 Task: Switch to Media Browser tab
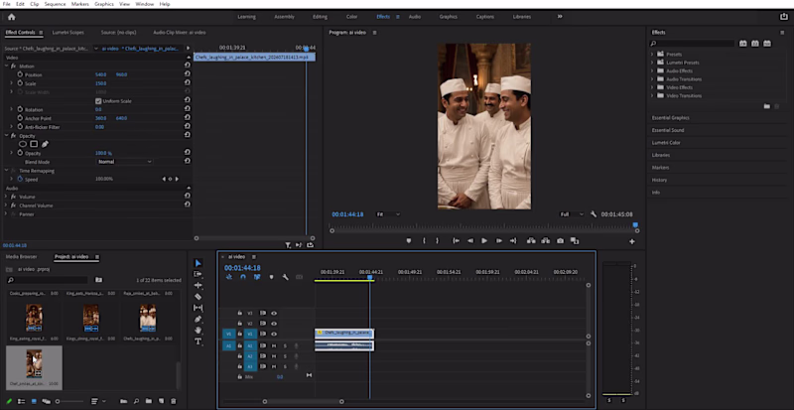pyautogui.click(x=21, y=257)
